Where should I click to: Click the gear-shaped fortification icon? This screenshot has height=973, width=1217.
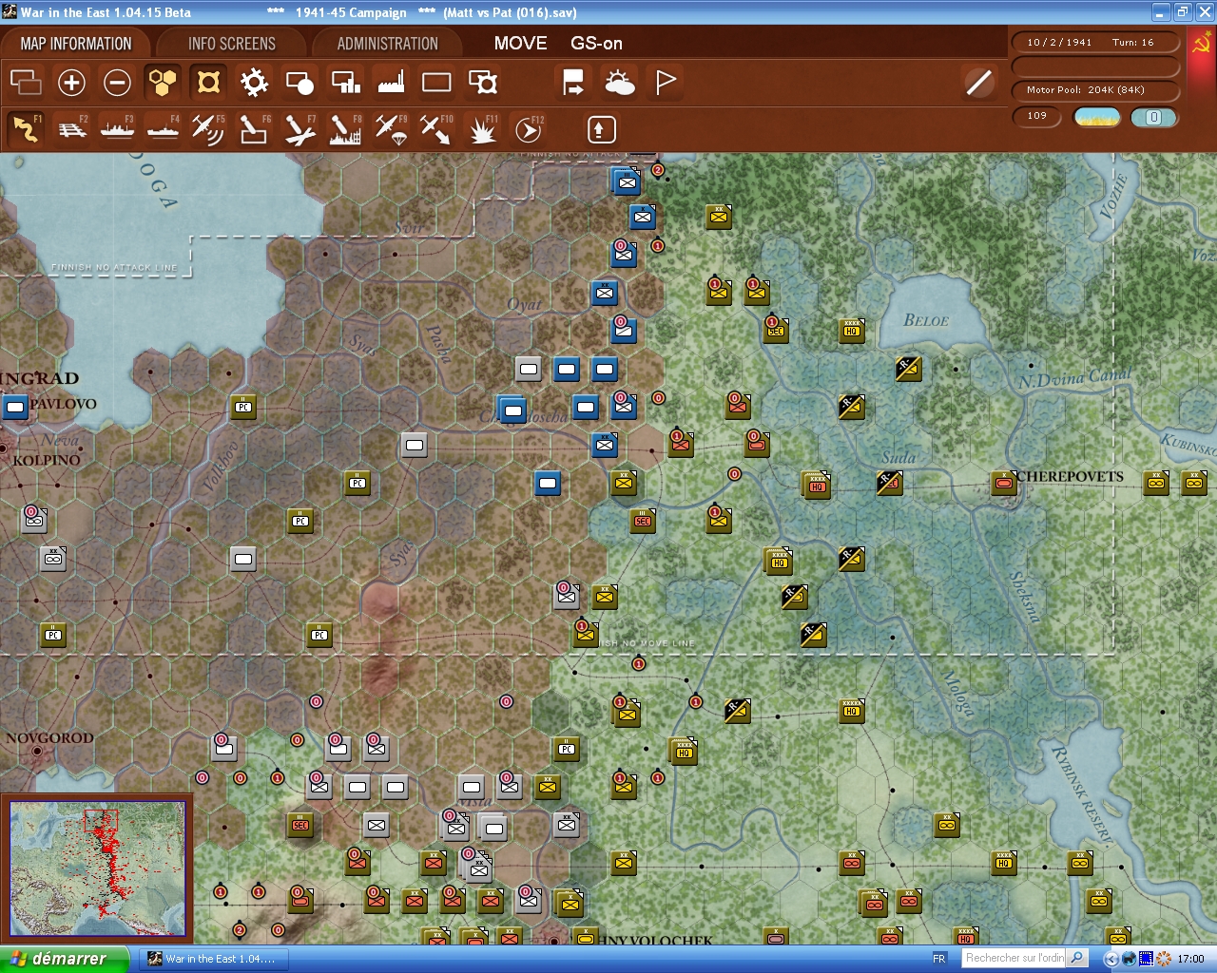click(x=254, y=83)
